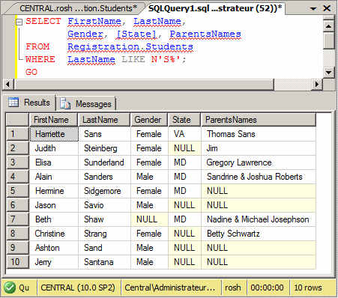Open the active files dropdown arrow
Screen dimensions: 338x298
[313, 9]
